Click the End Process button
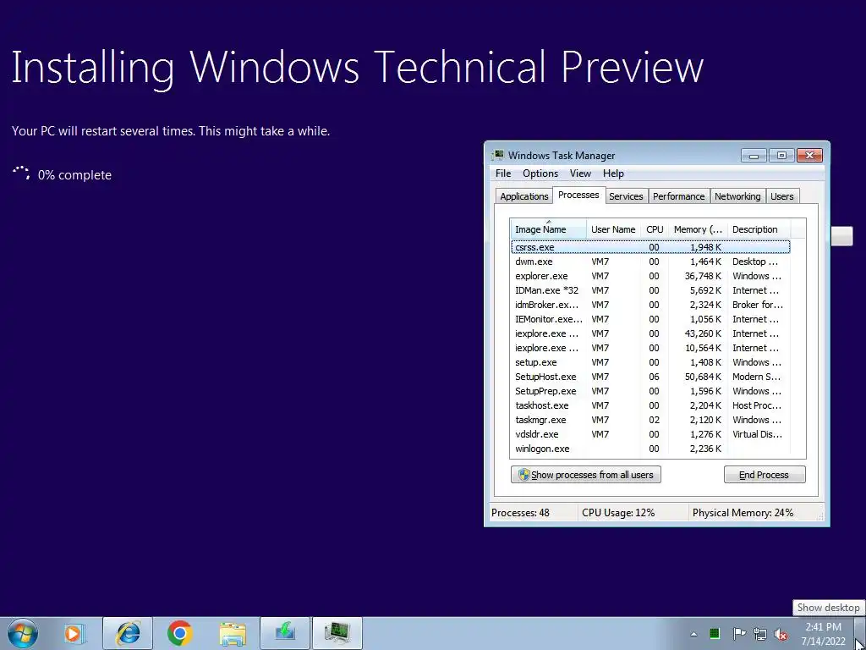The width and height of the screenshot is (866, 650). tap(765, 475)
